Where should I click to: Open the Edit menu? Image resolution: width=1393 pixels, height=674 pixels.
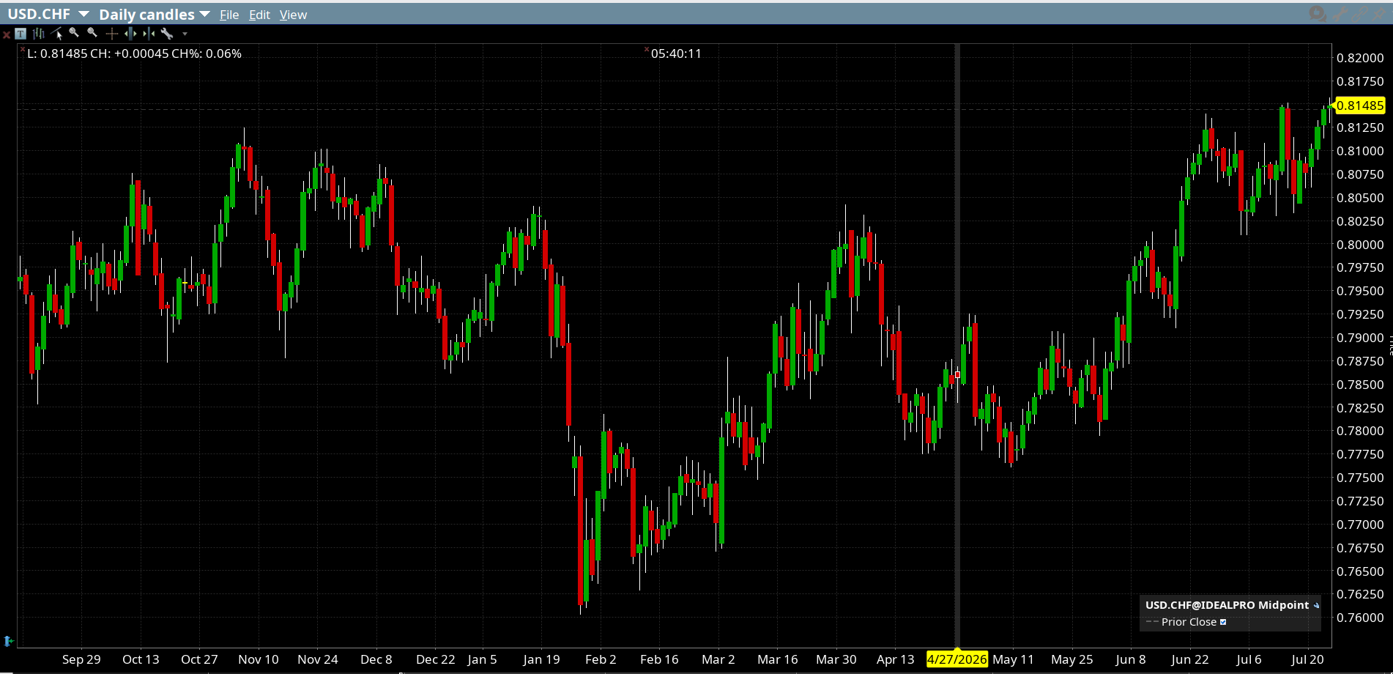pos(259,15)
